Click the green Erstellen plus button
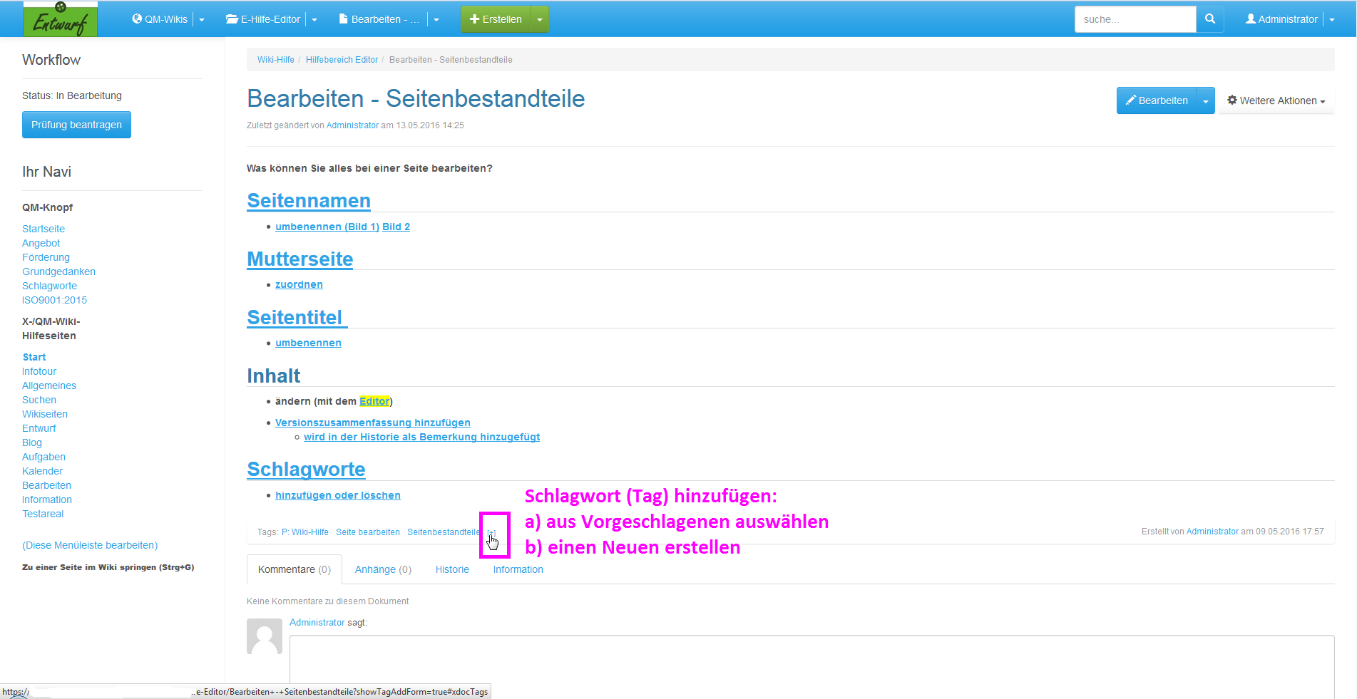1357x699 pixels. [496, 19]
